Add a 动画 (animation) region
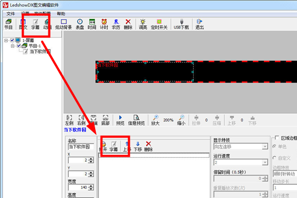The width and height of the screenshot is (297, 198). [x=47, y=24]
